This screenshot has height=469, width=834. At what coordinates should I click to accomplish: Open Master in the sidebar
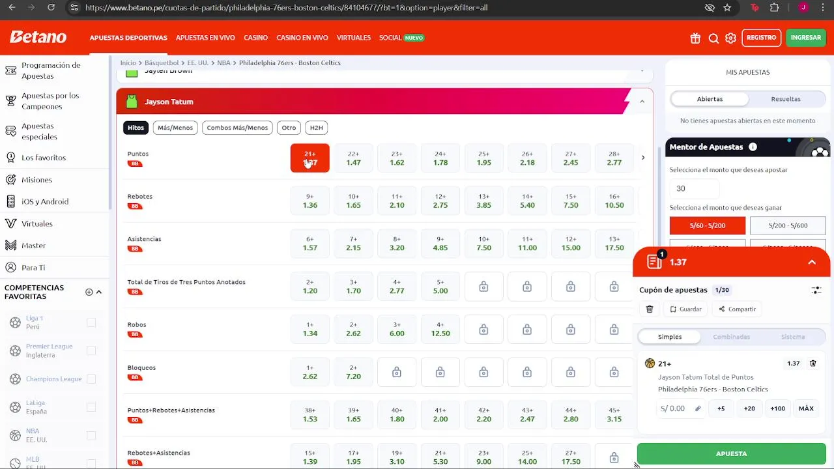pos(34,246)
